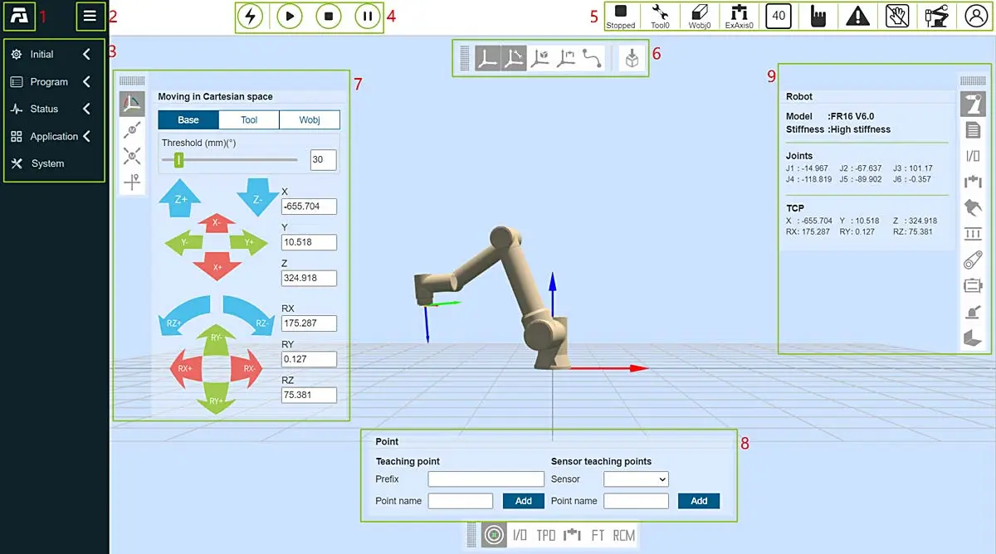Screen dimensions: 996x554
Task: Click the Z+ jog arrow
Action: point(183,200)
